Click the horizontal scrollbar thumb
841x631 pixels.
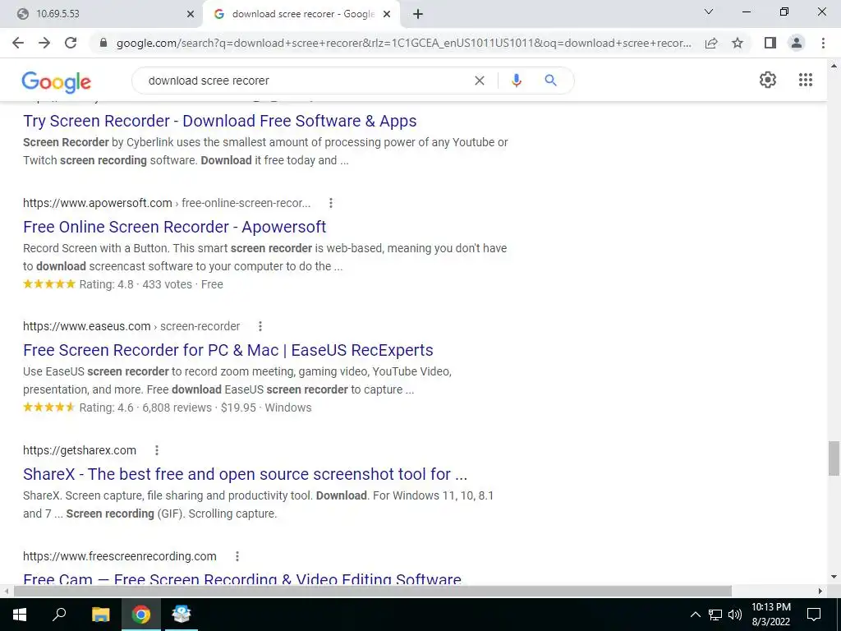click(373, 591)
